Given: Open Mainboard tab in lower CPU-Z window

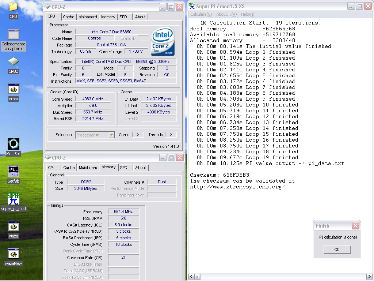Looking at the screenshot, I should pyautogui.click(x=88, y=168).
